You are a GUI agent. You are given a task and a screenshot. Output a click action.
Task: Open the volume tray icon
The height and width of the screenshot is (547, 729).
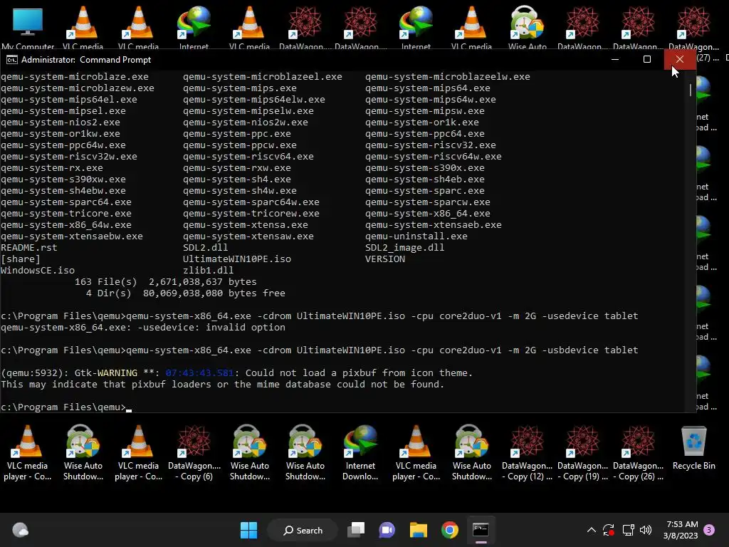[x=646, y=530]
